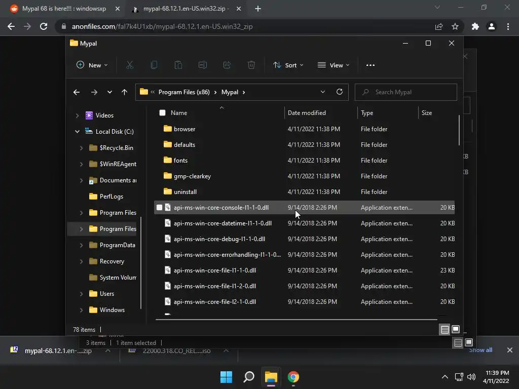Go back in Explorer navigation
Screen dimensions: 519x389
[x=77, y=92]
